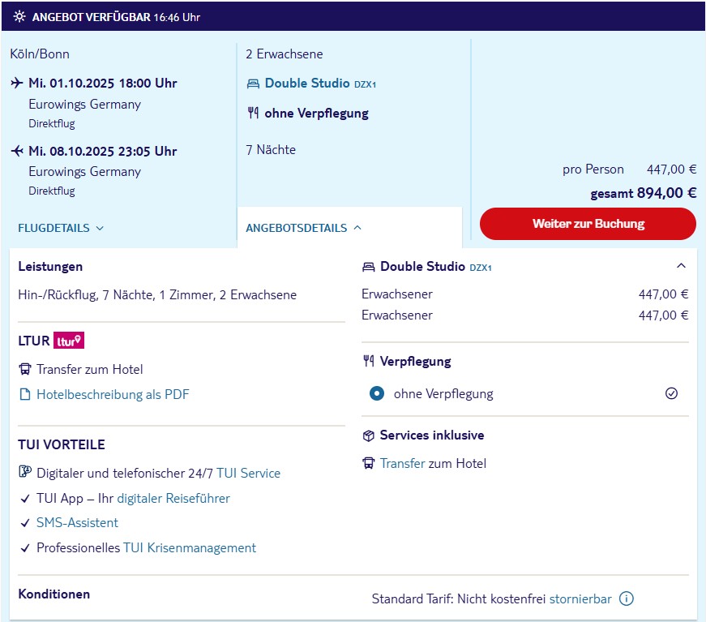Screen dimensions: 706x622
Task: Click the Leistungen heading
Action: coord(50,266)
